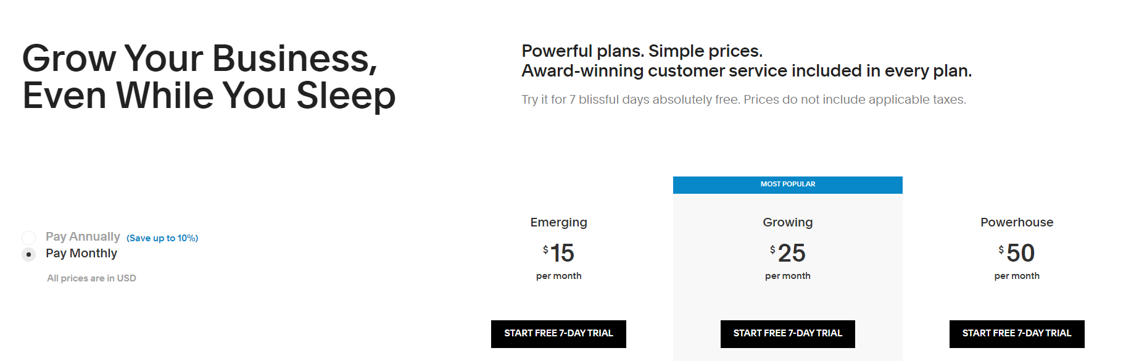Click the $15 Emerging price
The height and width of the screenshot is (361, 1147).
click(559, 253)
